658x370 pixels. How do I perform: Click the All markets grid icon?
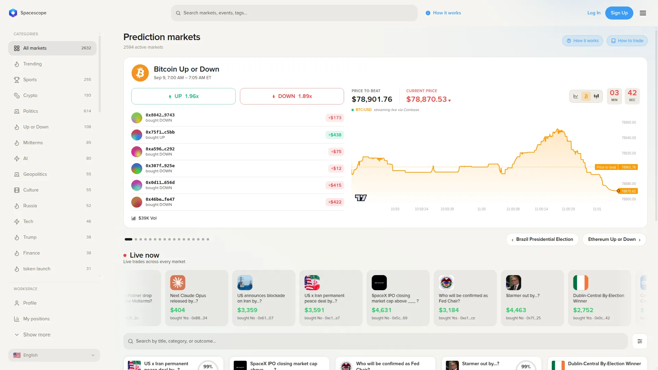pos(17,48)
